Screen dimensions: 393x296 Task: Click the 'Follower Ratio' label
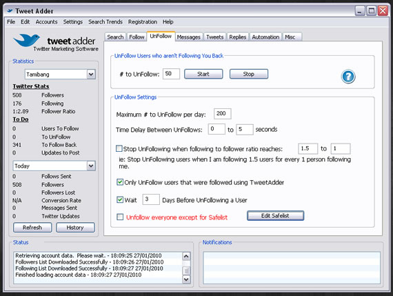pos(59,111)
